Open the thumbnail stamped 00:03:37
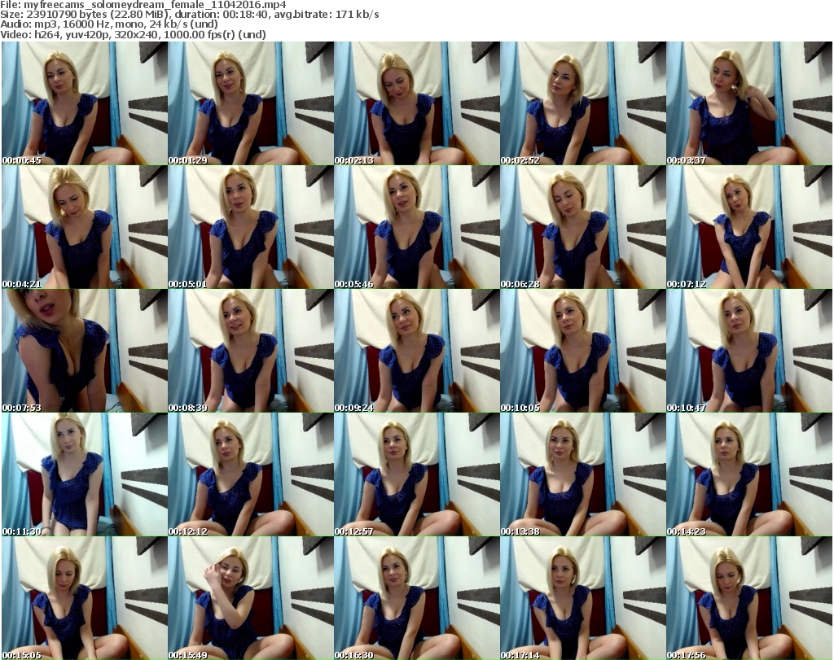The height and width of the screenshot is (660, 834). tap(749, 103)
